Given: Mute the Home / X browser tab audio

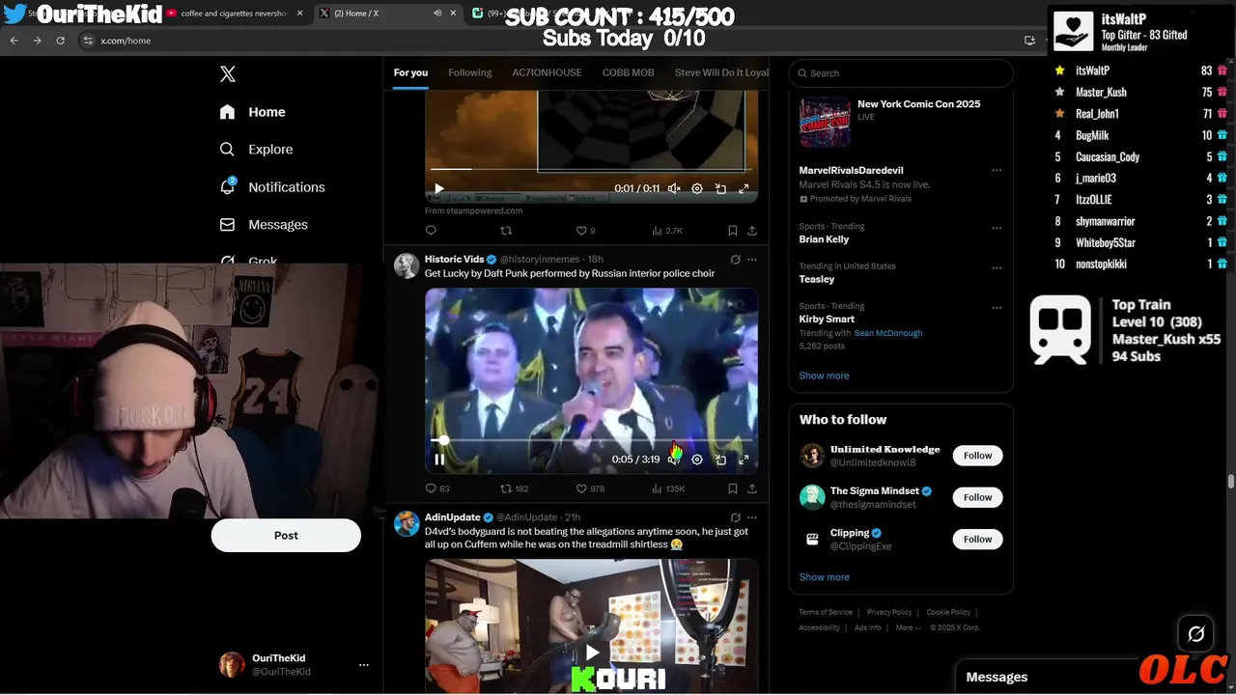Looking at the screenshot, I should [437, 14].
